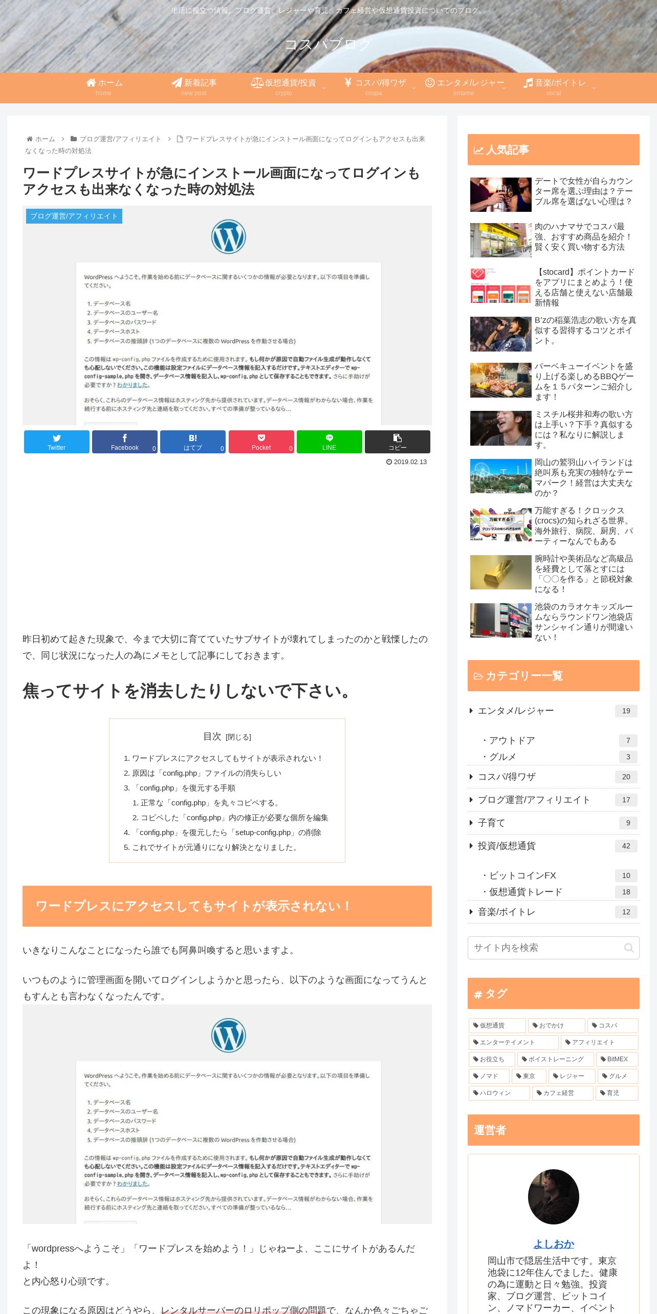The height and width of the screenshot is (1314, 657).
Task: Expand the dropdown arrow next to 音楽/ボイトレ
Action: [x=594, y=89]
